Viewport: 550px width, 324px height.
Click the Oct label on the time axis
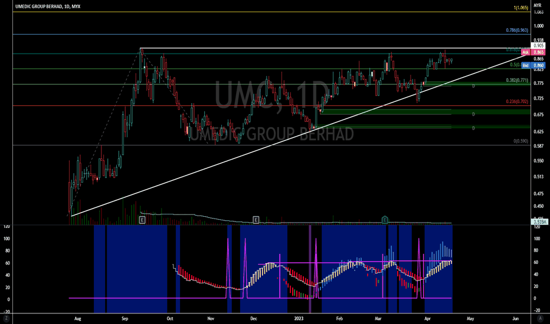[170, 318]
